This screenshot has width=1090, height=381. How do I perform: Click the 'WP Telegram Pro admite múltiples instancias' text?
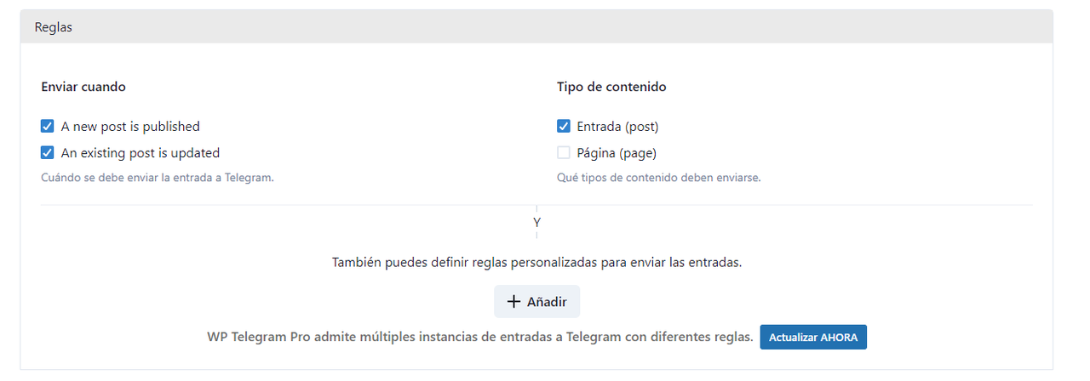(x=480, y=337)
